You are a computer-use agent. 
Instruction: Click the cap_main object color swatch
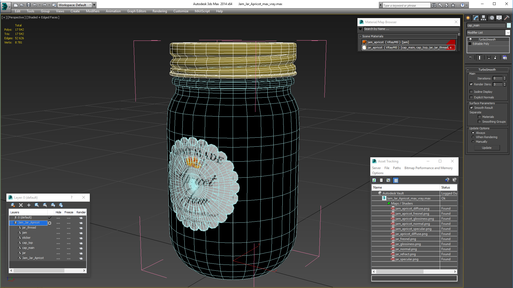tap(509, 25)
